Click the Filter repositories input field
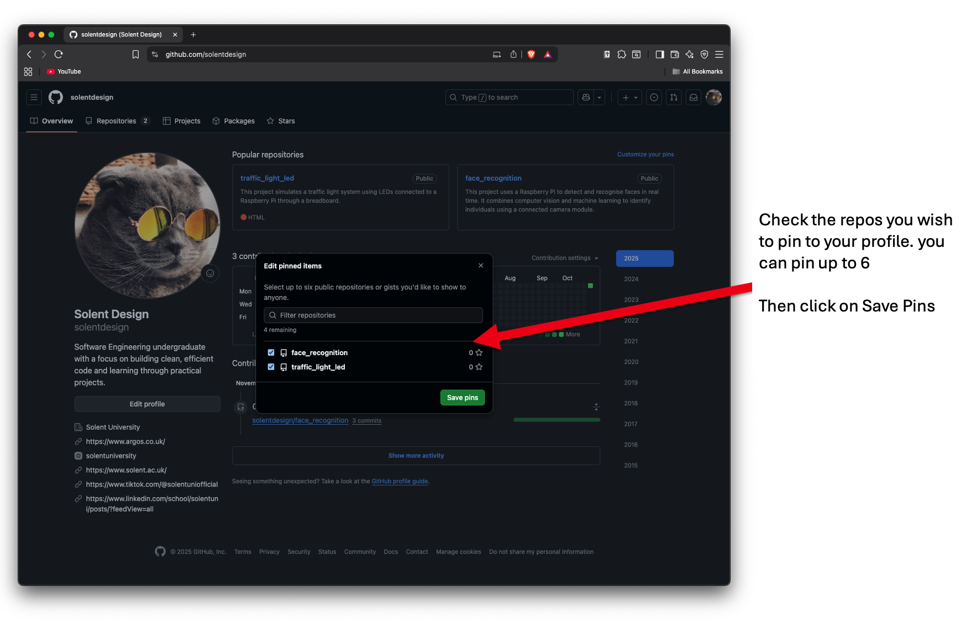Viewport: 971px width, 623px height. coord(373,315)
